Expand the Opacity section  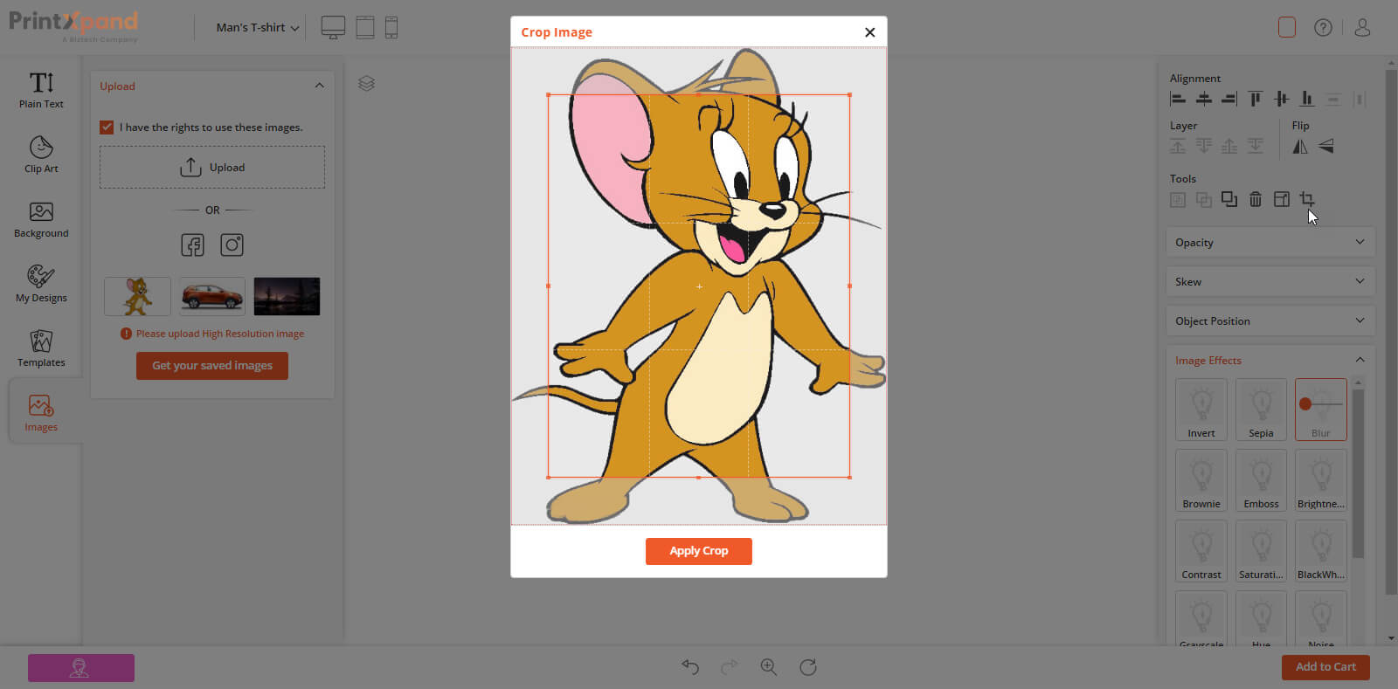[x=1270, y=243]
